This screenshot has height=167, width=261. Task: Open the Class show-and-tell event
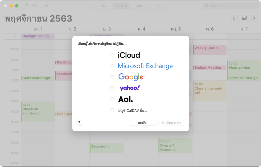210,91
